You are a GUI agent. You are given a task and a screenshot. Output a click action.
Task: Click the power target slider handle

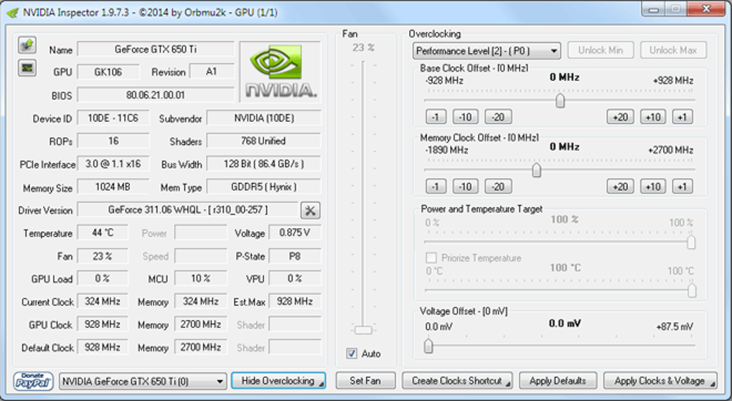pos(691,242)
